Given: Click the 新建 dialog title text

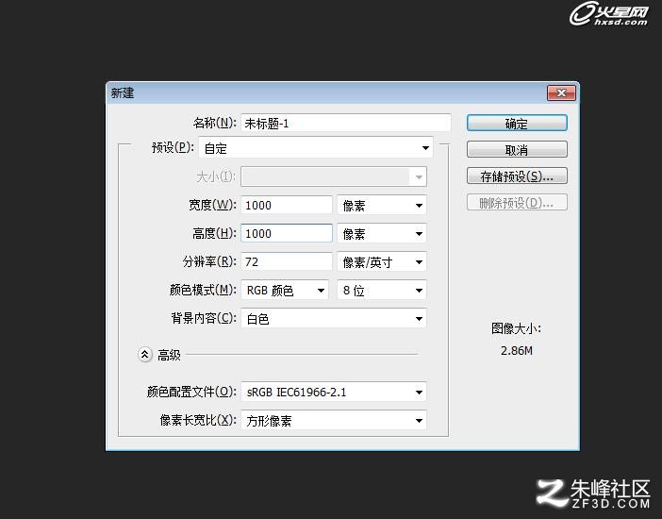Looking at the screenshot, I should click(x=123, y=93).
